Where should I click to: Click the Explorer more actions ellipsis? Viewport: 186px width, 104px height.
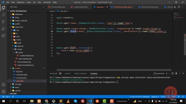[44, 7]
